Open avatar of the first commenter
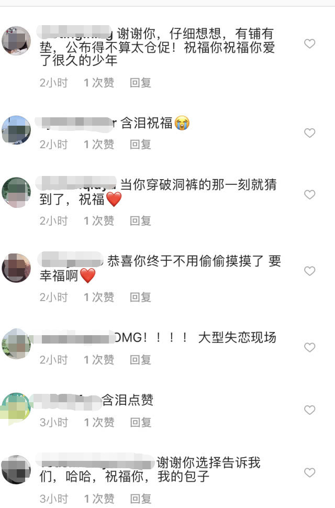The image size is (335, 508). click(x=16, y=41)
